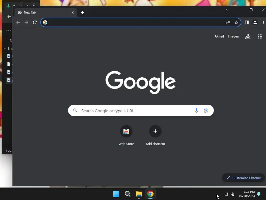Search by image with Google Lens
Viewport: 266px width, 200px height.
(x=206, y=110)
